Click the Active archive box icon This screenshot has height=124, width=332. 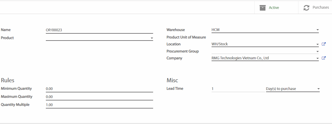coord(262,8)
